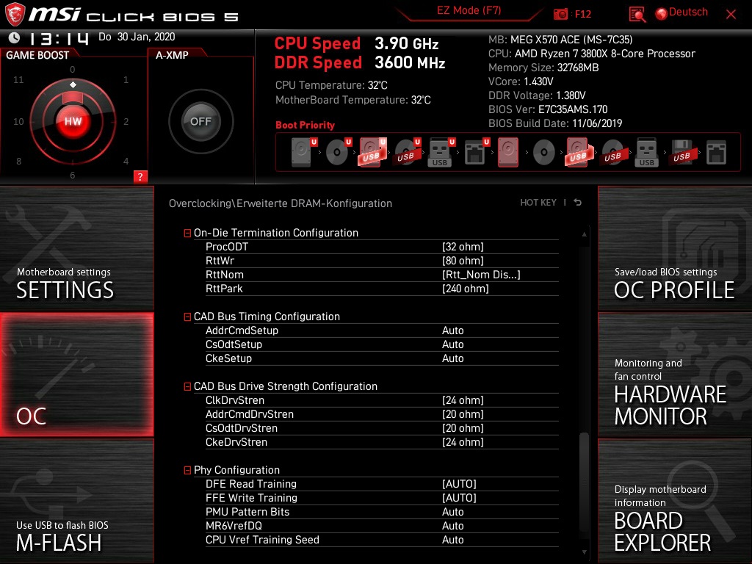
Task: Click the Overclocking\Erweiterte DRAM-Konfiguration breadcrumb
Action: [x=281, y=203]
